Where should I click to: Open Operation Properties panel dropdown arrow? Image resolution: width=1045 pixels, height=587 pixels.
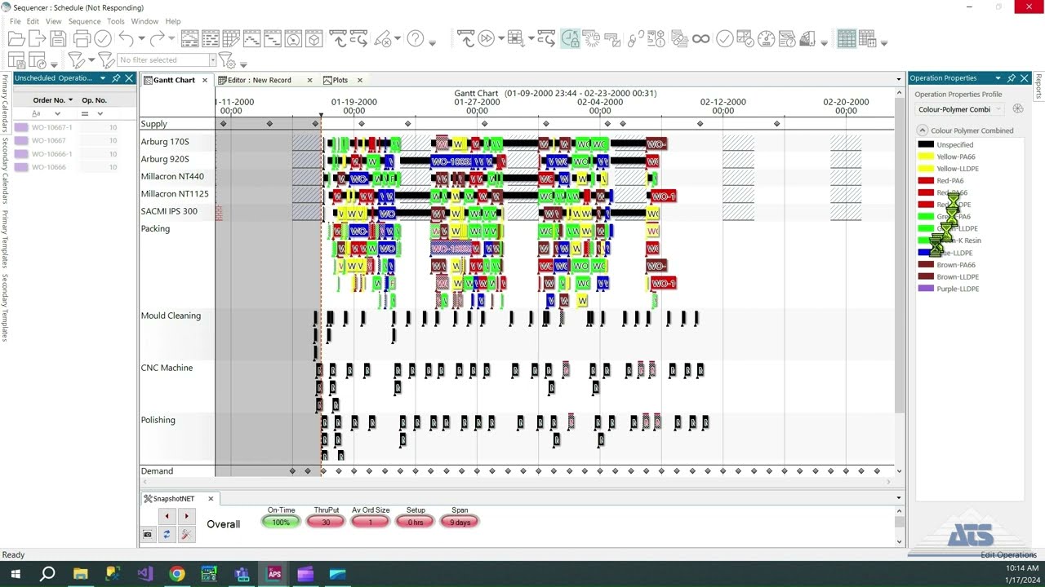998,78
